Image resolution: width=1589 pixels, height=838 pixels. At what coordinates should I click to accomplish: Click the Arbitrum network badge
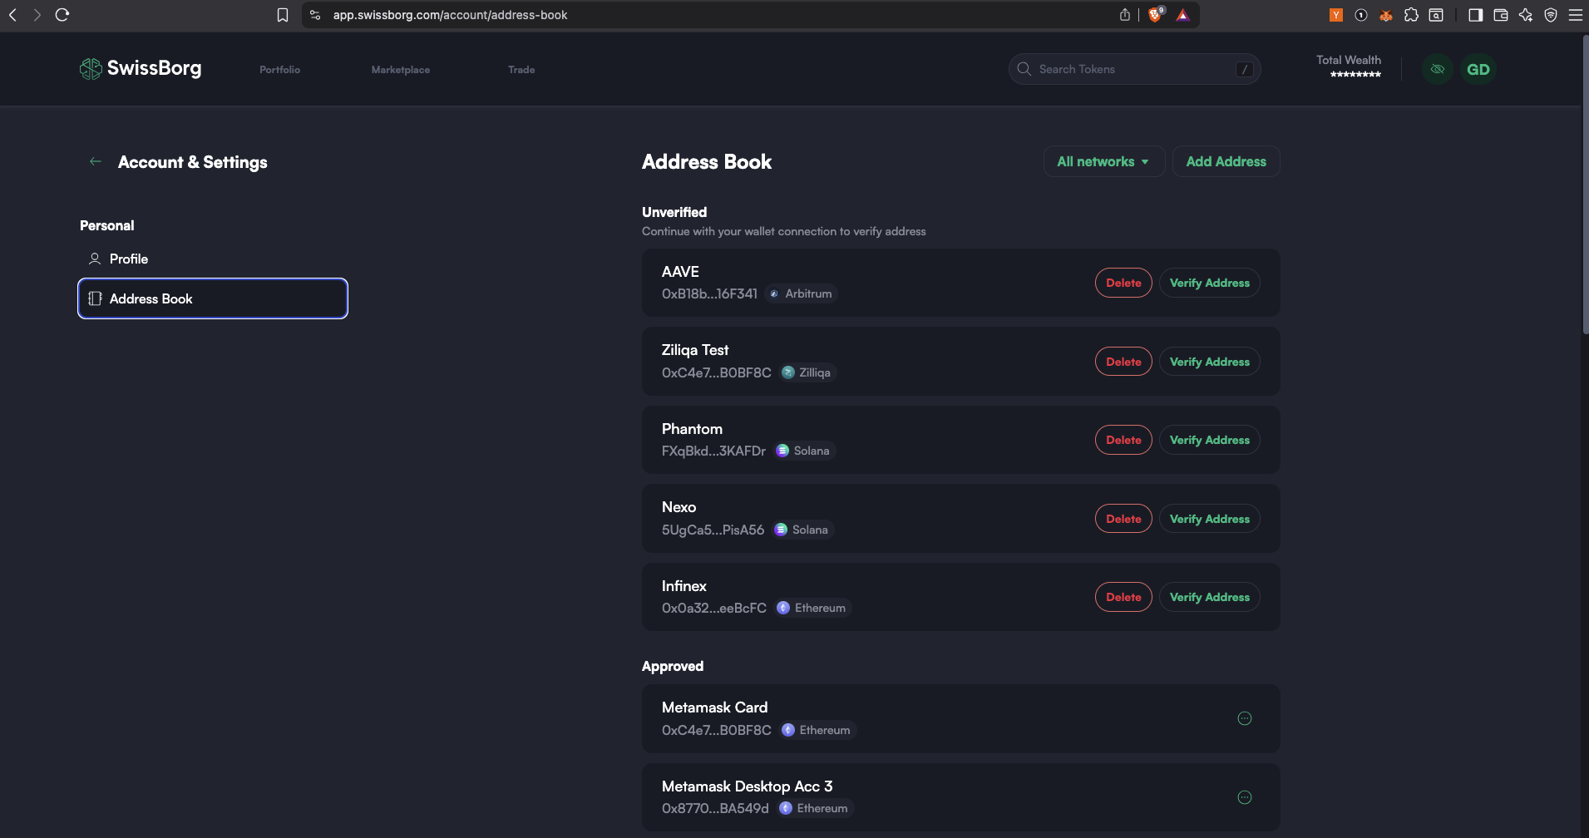pyautogui.click(x=801, y=293)
